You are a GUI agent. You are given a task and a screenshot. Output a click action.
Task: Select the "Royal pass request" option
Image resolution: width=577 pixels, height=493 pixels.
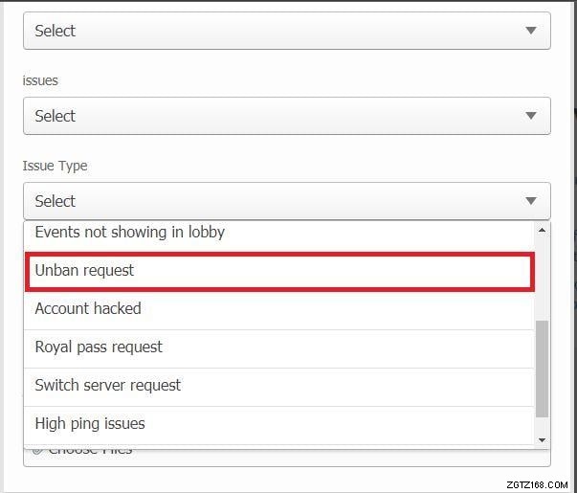click(99, 347)
